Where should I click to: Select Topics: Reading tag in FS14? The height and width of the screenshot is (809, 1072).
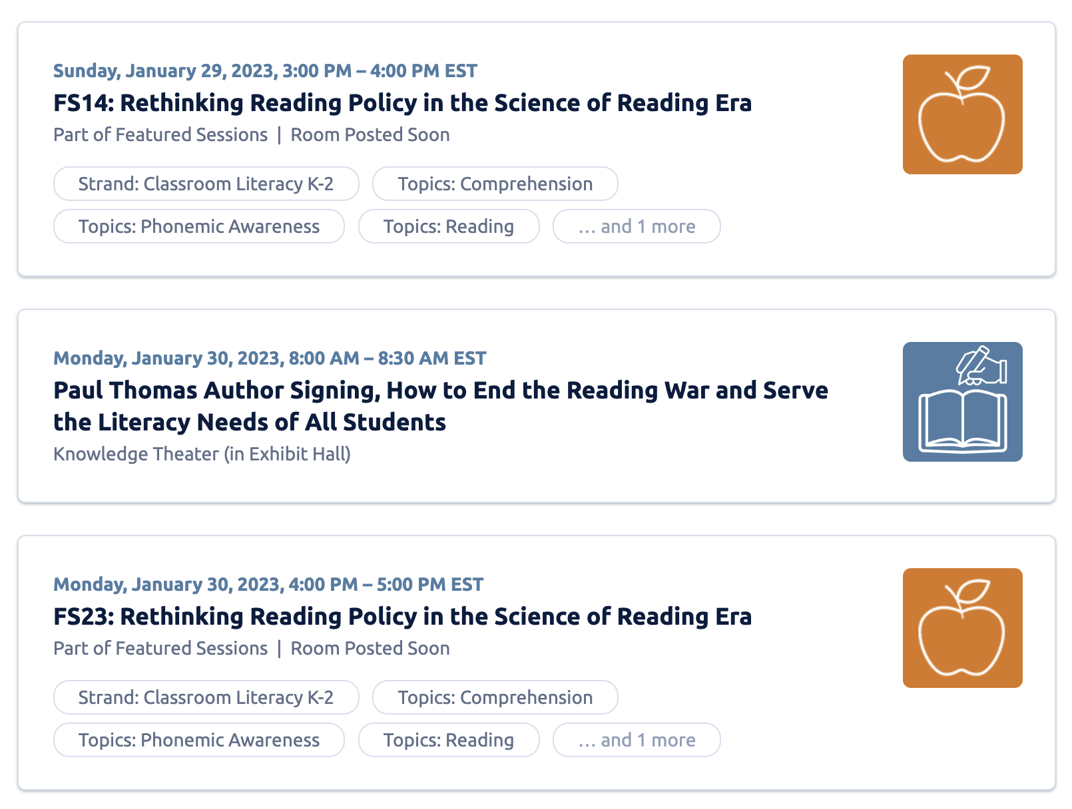tap(448, 226)
